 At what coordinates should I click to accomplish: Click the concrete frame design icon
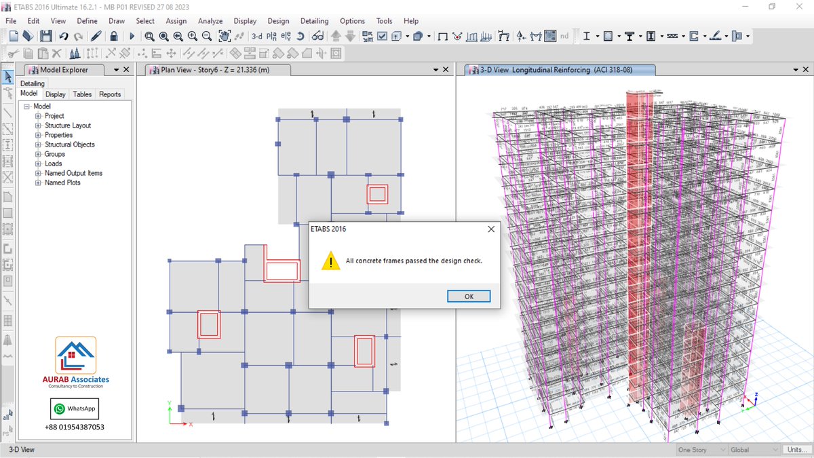pyautogui.click(x=608, y=36)
